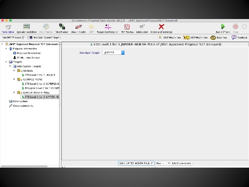
Task: Show Errors and Warnings
Action: point(162,29)
